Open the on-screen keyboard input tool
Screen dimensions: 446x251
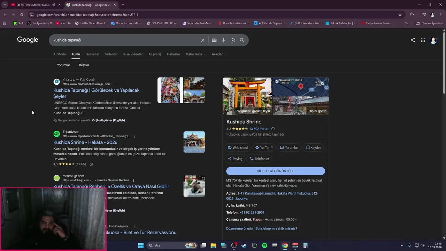pyautogui.click(x=214, y=40)
